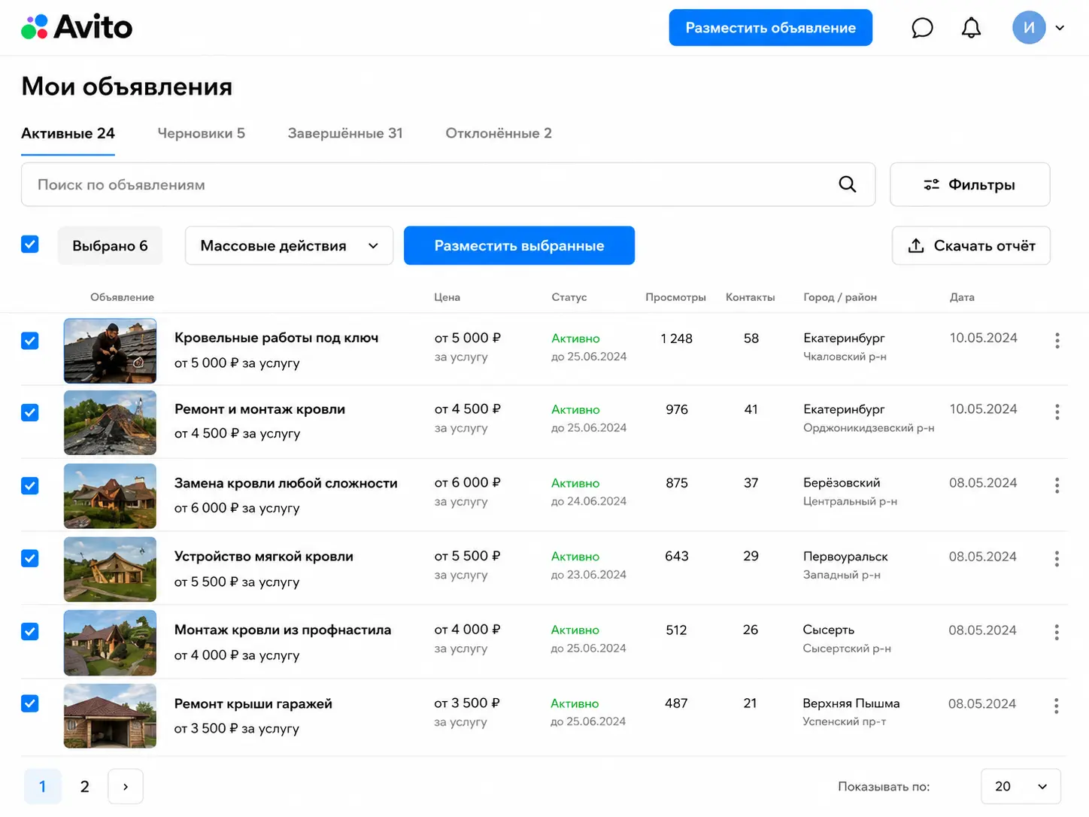1089x817 pixels.
Task: Open options menu for Ремонт и монтаж кровли
Action: pyautogui.click(x=1057, y=412)
